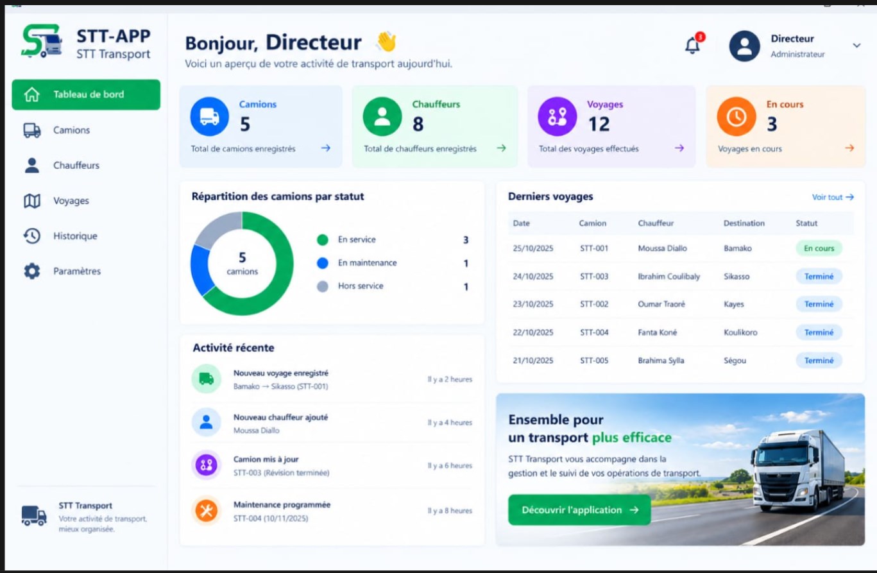The height and width of the screenshot is (573, 877).
Task: Select the 'Ibrahim Coulibaly' table cell
Action: (x=669, y=277)
